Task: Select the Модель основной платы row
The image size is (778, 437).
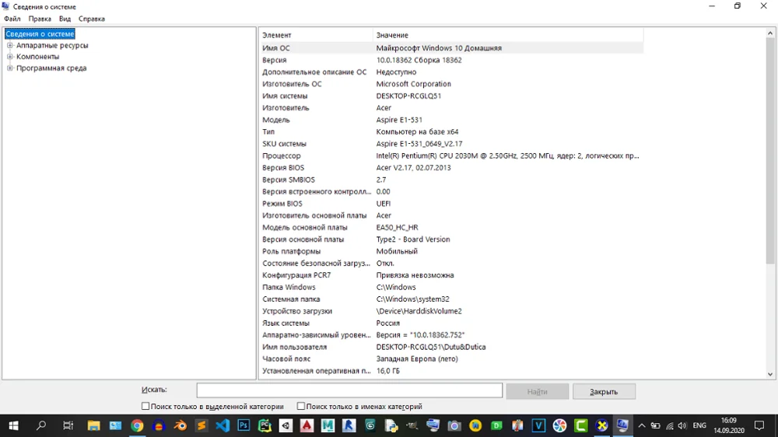Action: (451, 227)
